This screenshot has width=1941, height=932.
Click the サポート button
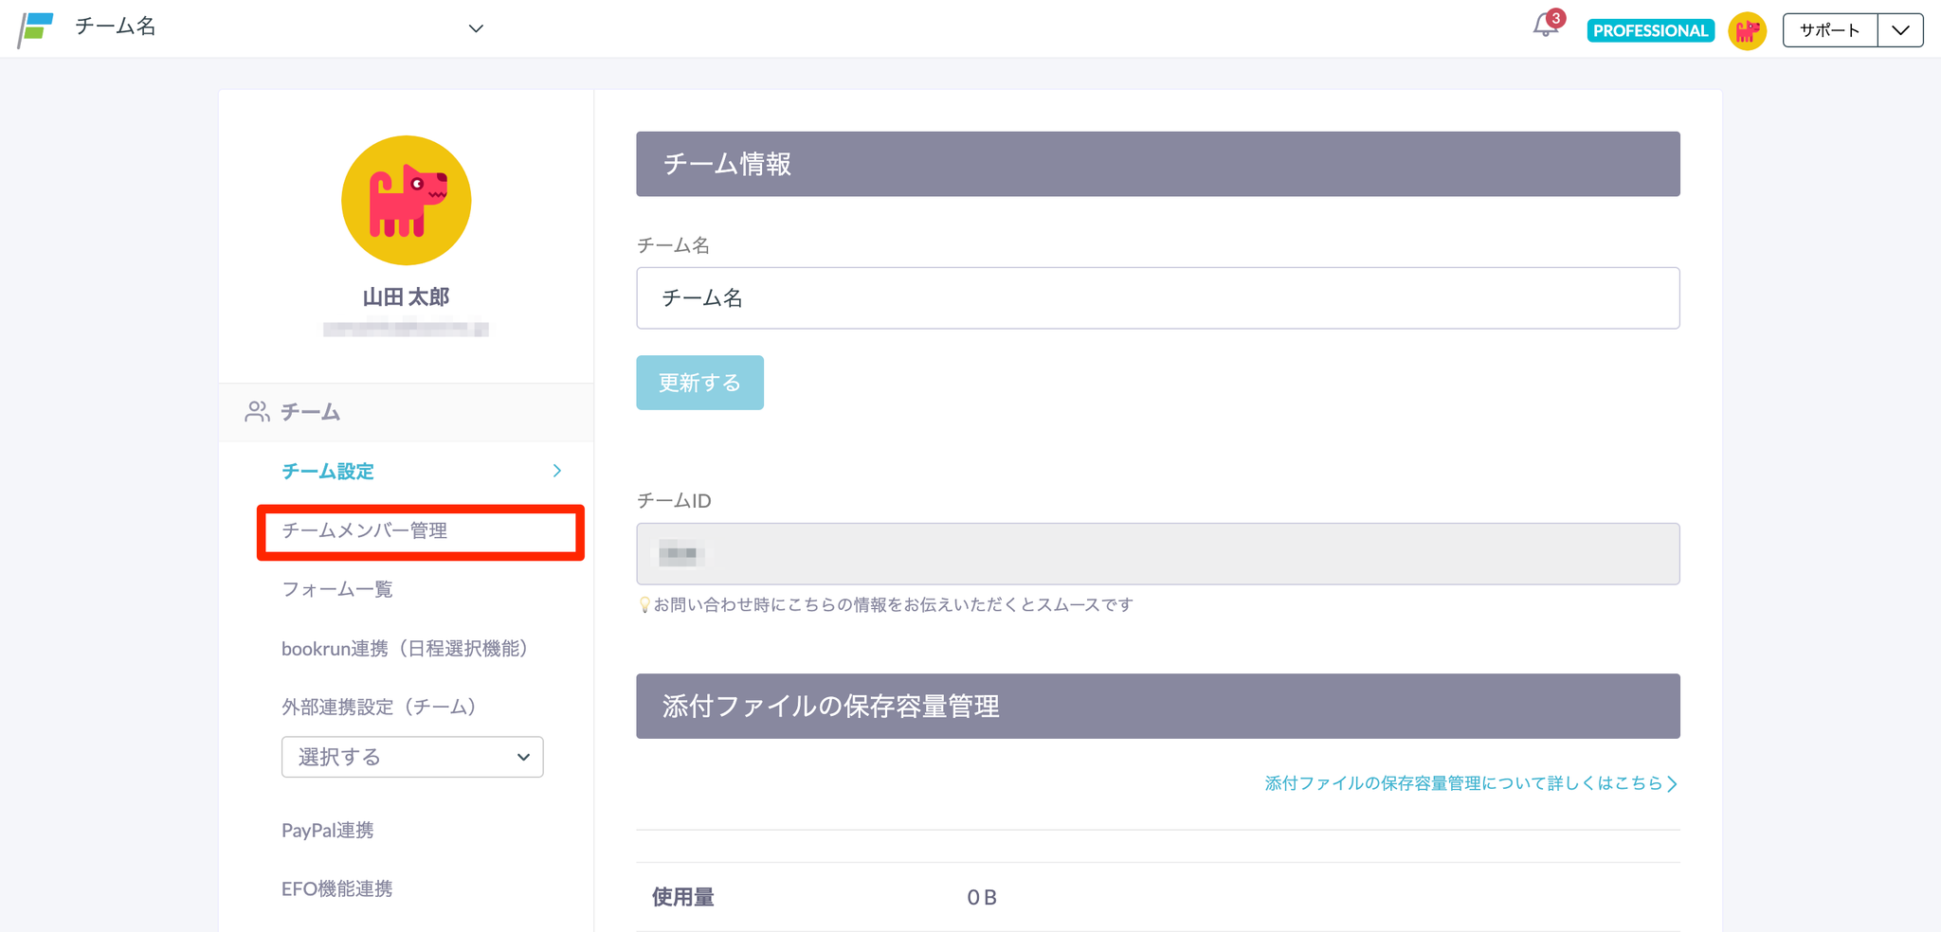(1829, 30)
